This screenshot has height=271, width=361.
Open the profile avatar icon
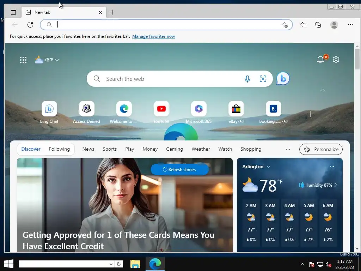pos(334,25)
